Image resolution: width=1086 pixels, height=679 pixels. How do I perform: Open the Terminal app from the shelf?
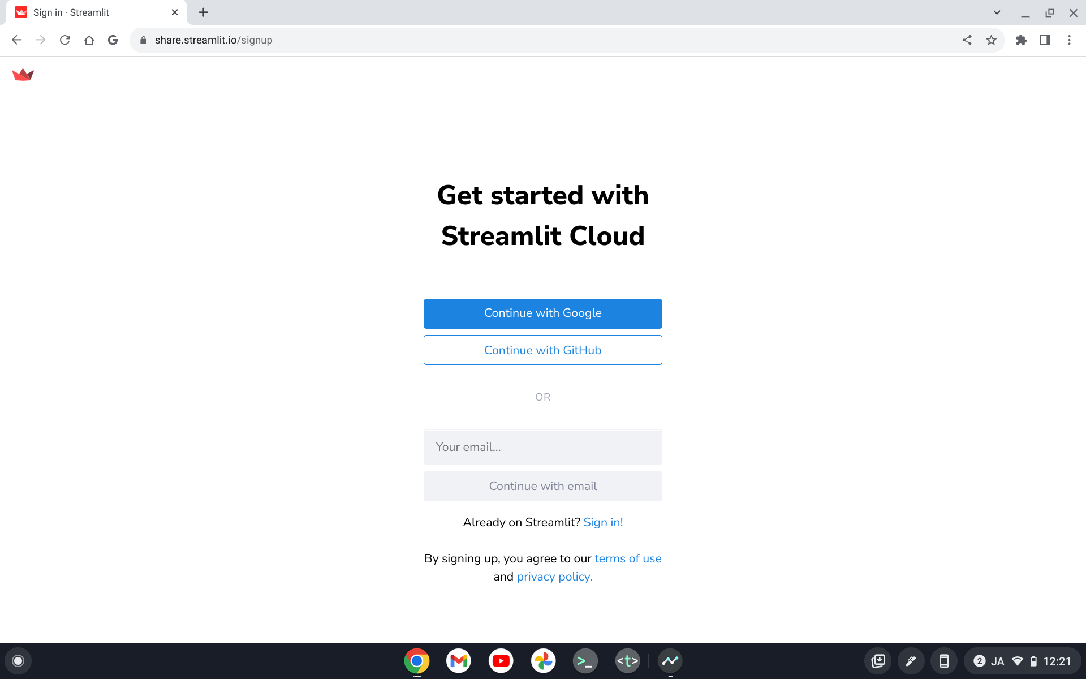tap(585, 660)
